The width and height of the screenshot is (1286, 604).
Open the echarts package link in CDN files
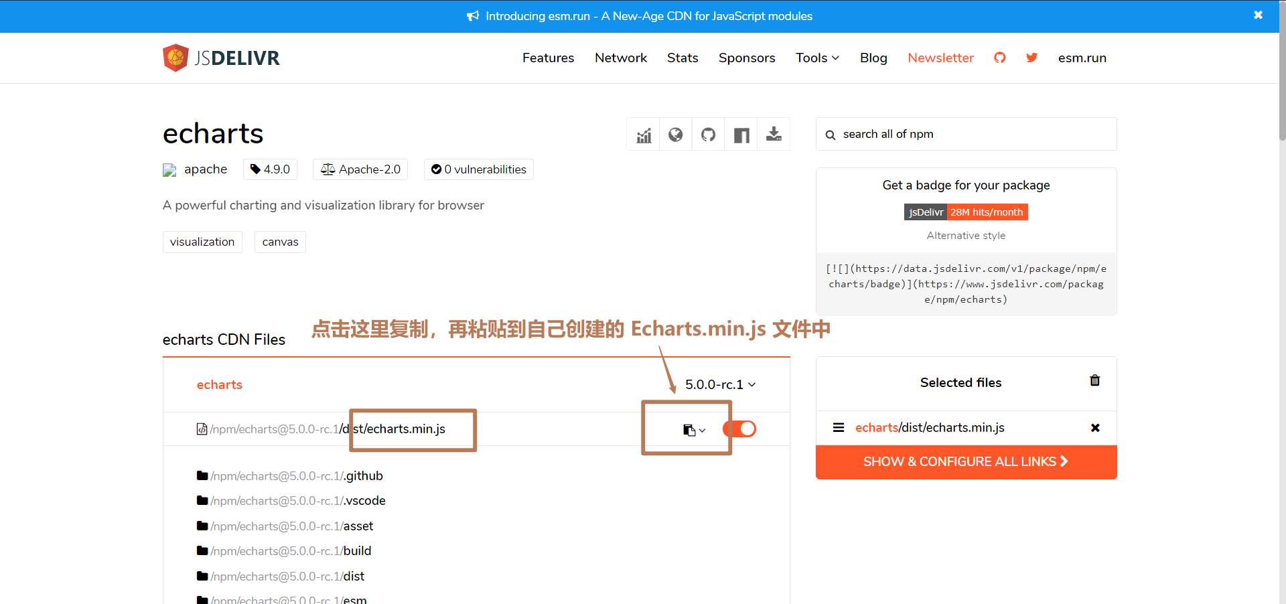point(219,384)
